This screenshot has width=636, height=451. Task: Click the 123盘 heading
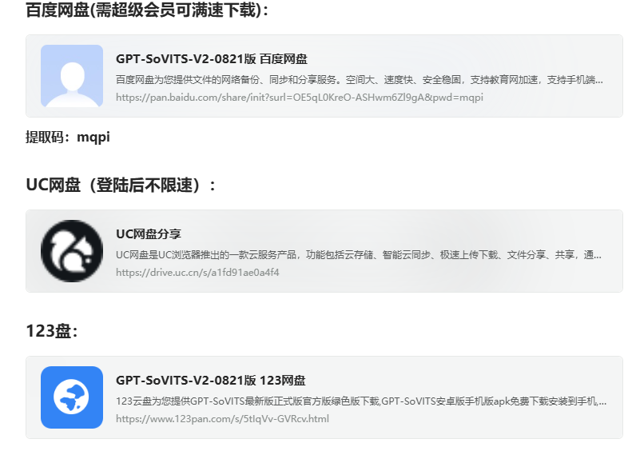[51, 331]
